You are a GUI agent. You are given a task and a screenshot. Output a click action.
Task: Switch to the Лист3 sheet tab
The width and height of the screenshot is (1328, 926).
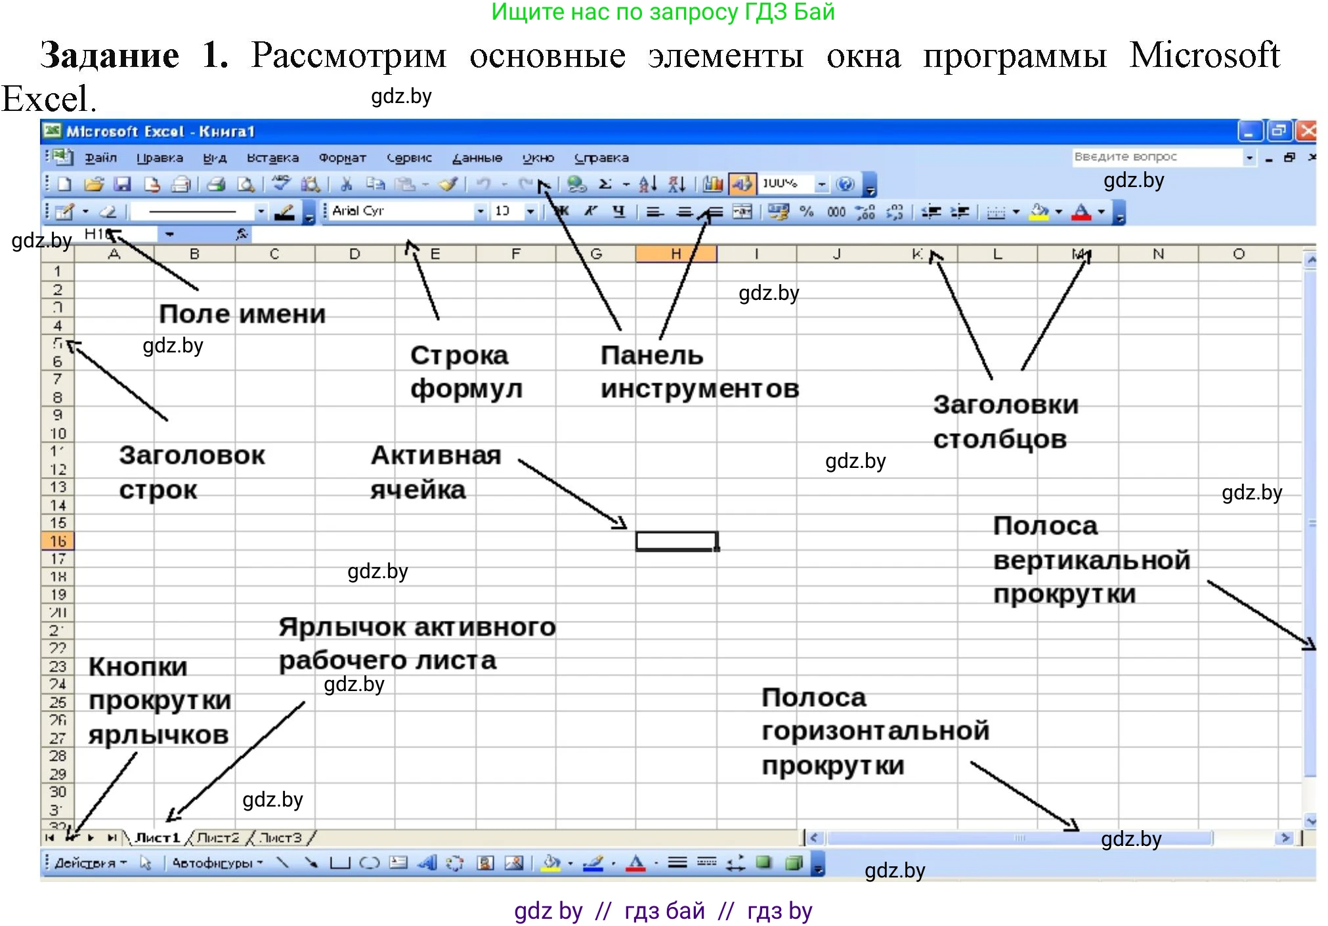coord(280,838)
